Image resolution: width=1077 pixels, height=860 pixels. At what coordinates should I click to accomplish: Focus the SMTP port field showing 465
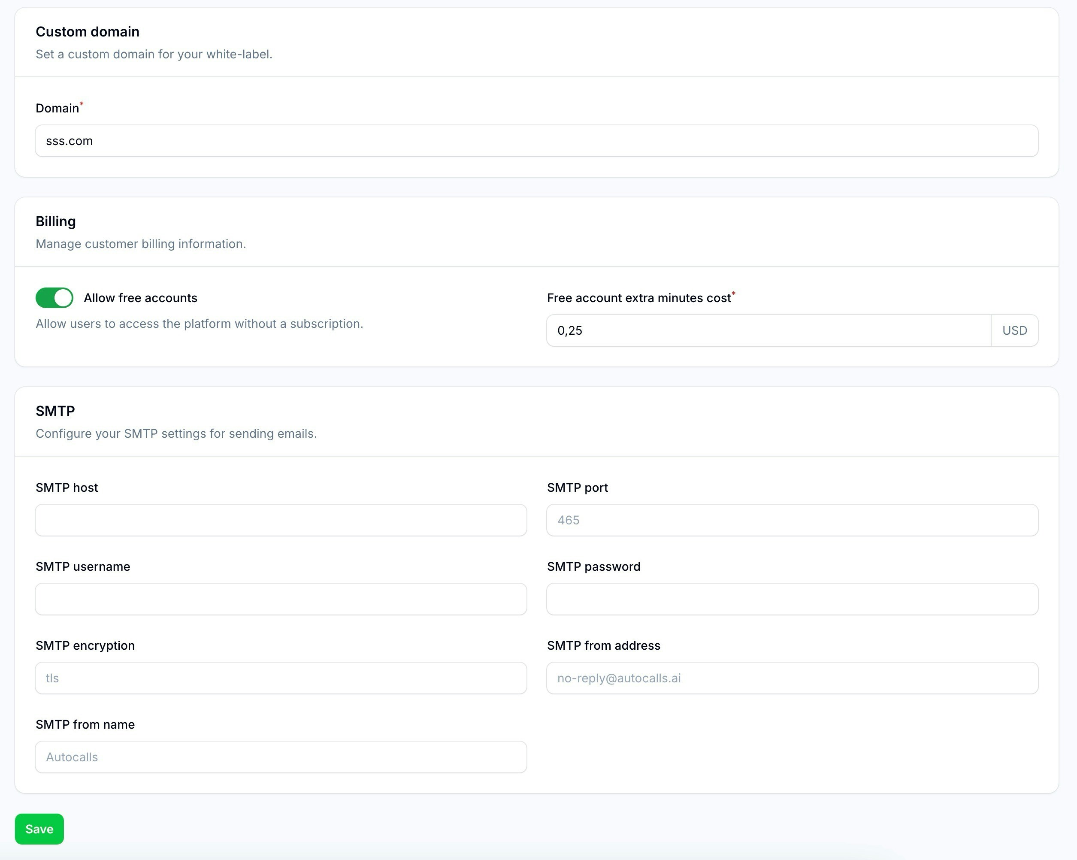(x=792, y=520)
